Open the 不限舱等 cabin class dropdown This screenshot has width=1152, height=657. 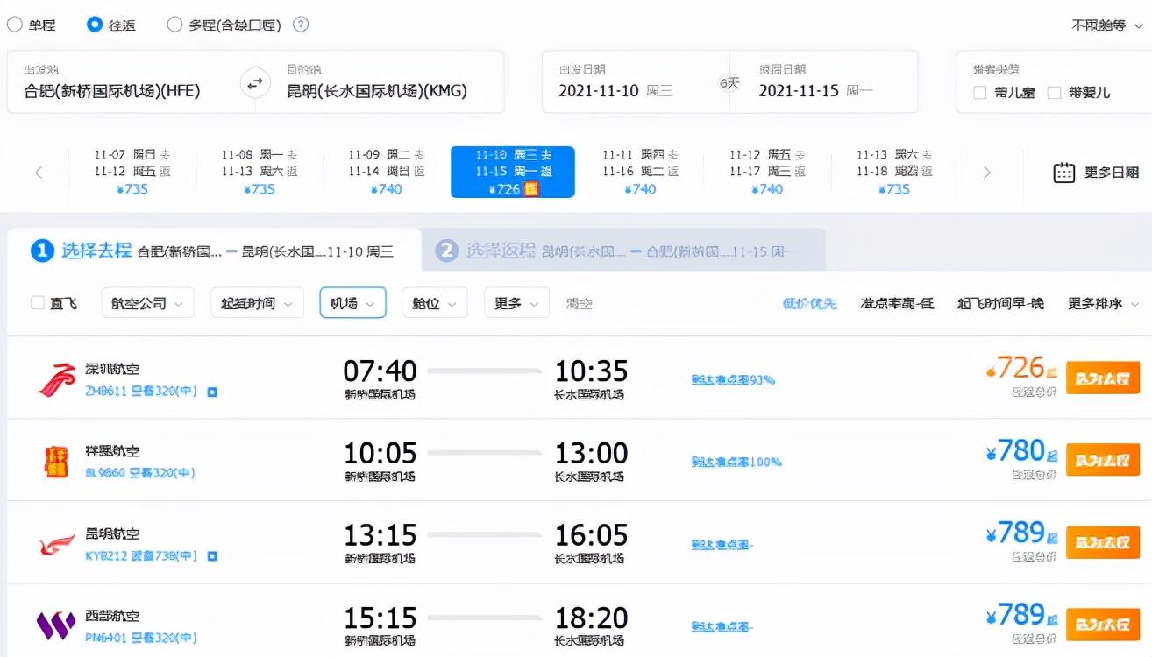pyautogui.click(x=1106, y=25)
